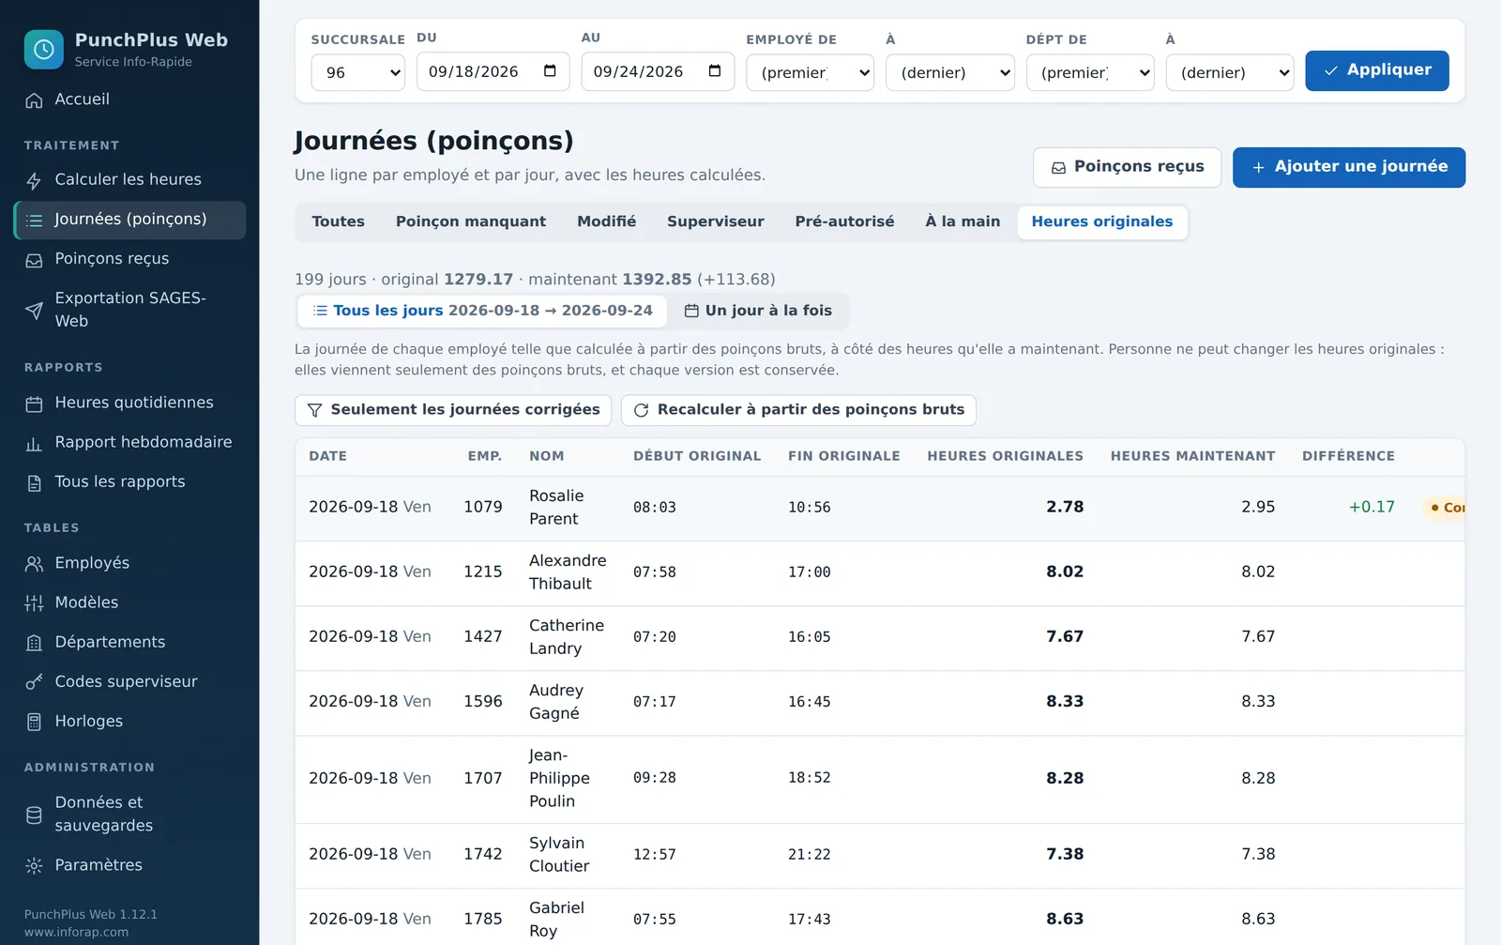
Task: Click Rosalie Parent row name
Action: (556, 507)
